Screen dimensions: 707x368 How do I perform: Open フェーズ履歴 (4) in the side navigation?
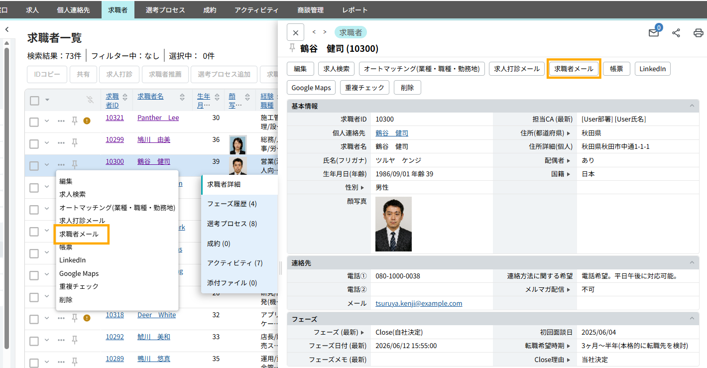232,204
